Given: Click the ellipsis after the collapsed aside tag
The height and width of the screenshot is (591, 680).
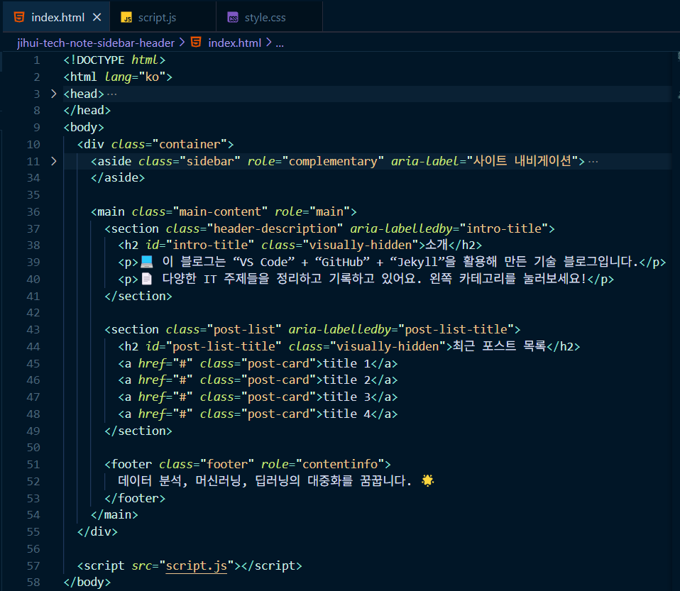Looking at the screenshot, I should click(593, 162).
